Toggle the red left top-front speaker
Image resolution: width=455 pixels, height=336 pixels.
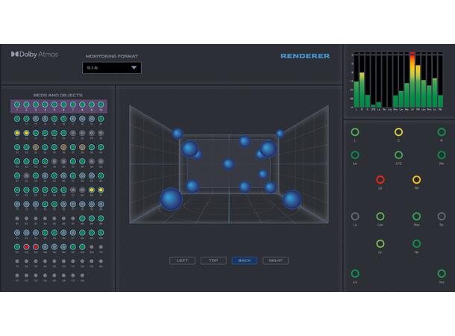[x=380, y=180]
